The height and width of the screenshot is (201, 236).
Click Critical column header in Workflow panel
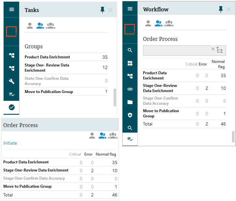pyautogui.click(x=191, y=64)
